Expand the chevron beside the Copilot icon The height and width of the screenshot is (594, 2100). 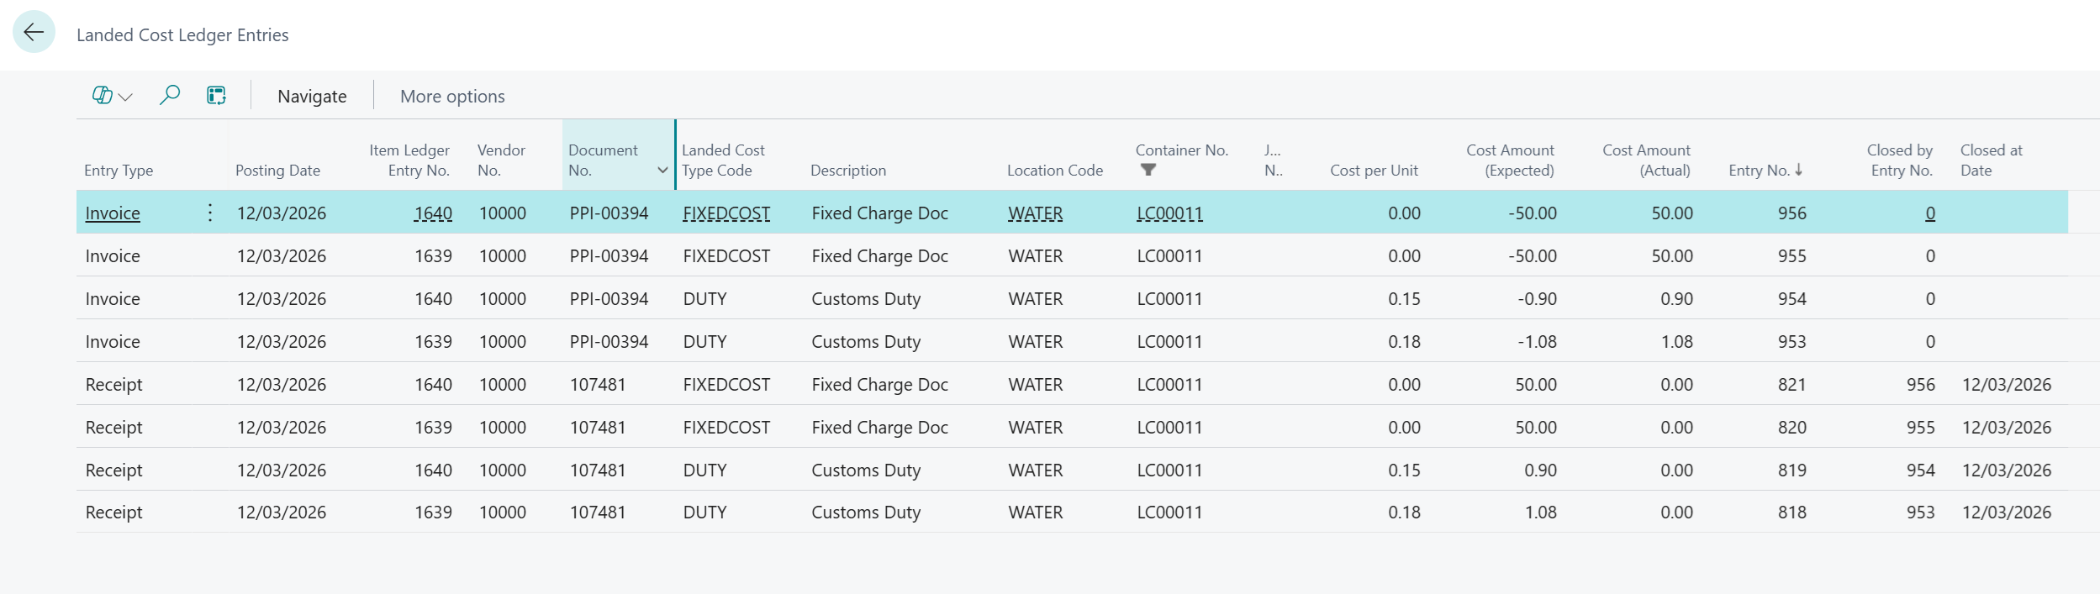[126, 97]
